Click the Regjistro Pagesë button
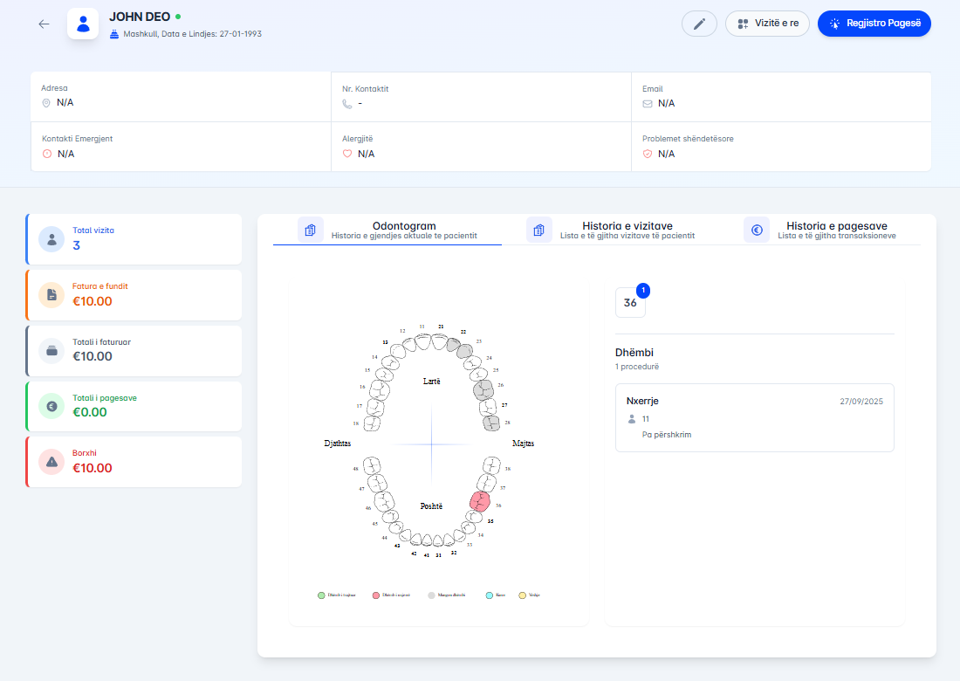The height and width of the screenshot is (681, 960). [x=874, y=24]
